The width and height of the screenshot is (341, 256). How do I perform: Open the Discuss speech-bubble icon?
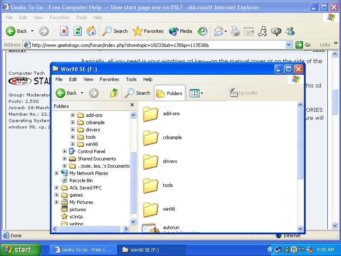pyautogui.click(x=276, y=31)
